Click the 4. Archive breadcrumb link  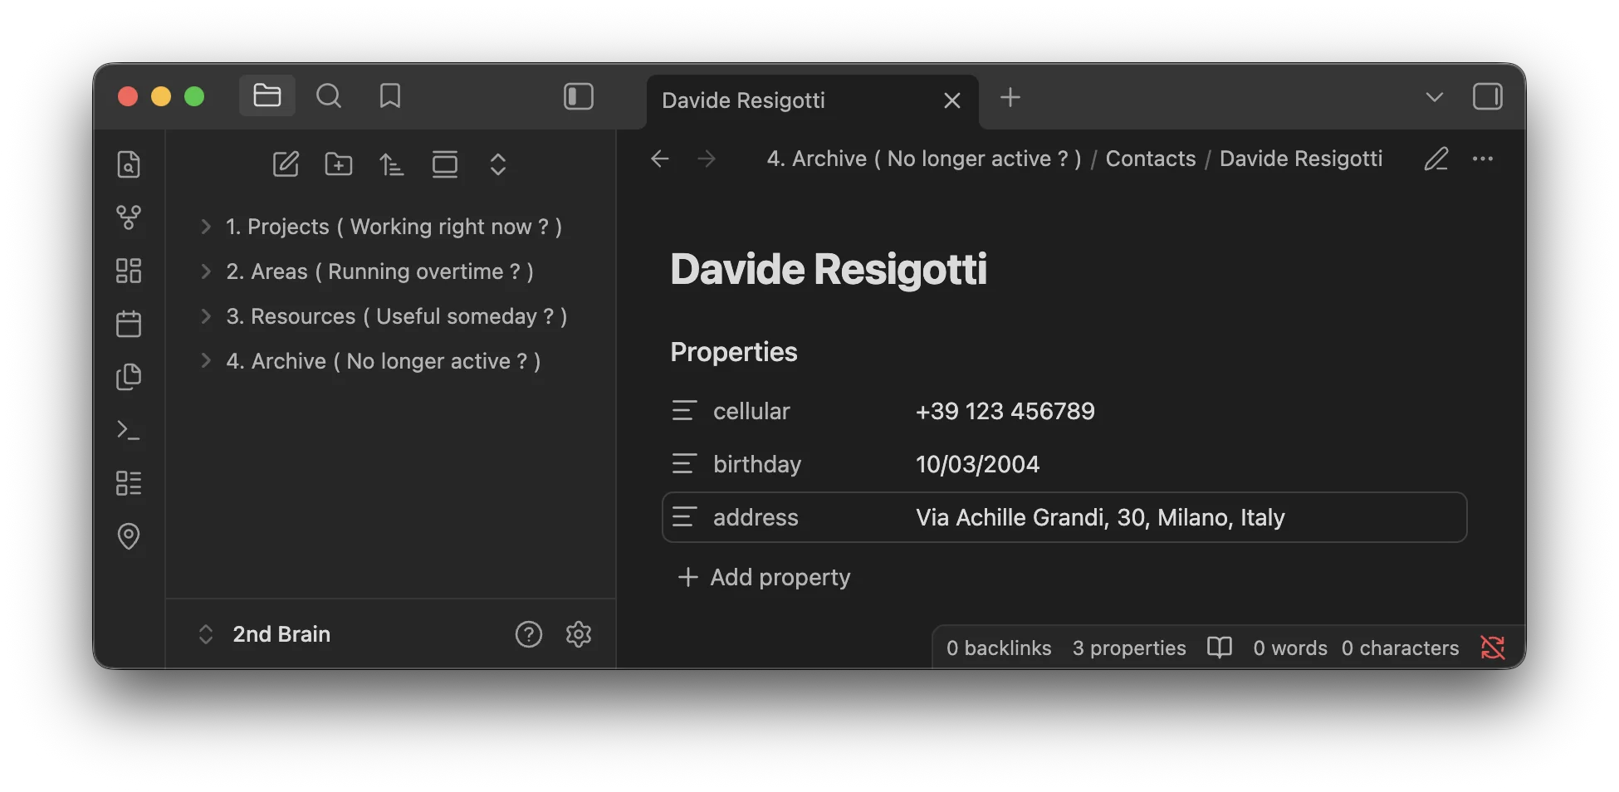(x=924, y=159)
